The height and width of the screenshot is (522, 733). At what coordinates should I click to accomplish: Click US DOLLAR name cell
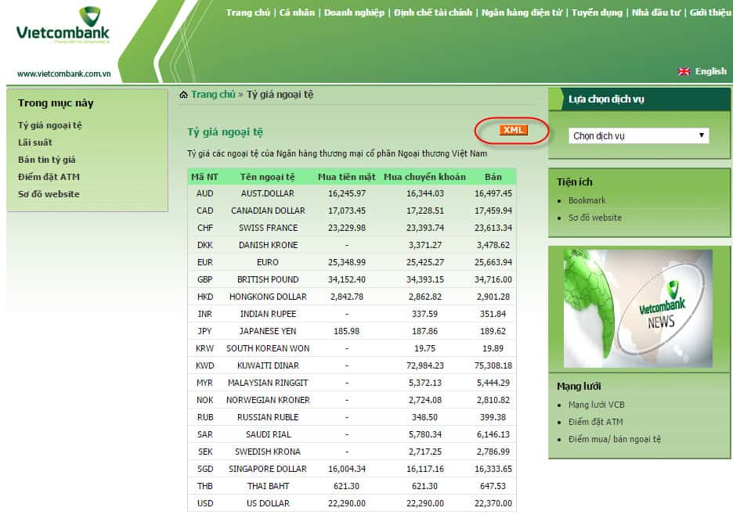click(268, 504)
